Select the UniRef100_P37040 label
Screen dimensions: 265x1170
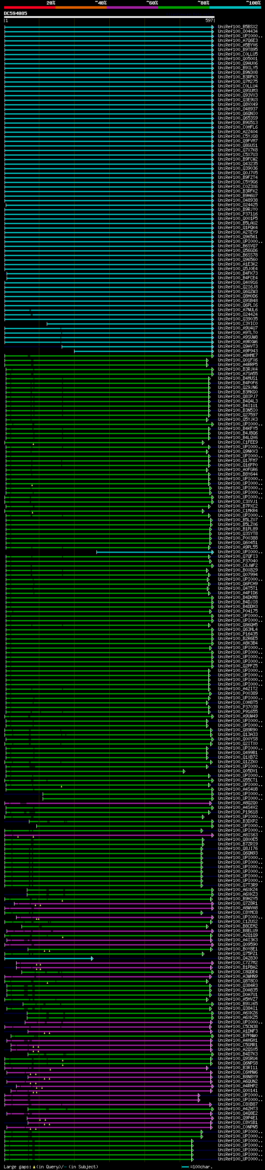point(238,561)
